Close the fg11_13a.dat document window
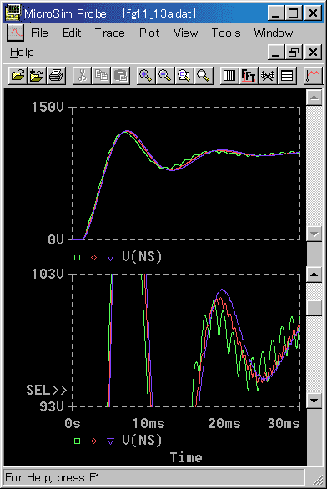 (314, 52)
